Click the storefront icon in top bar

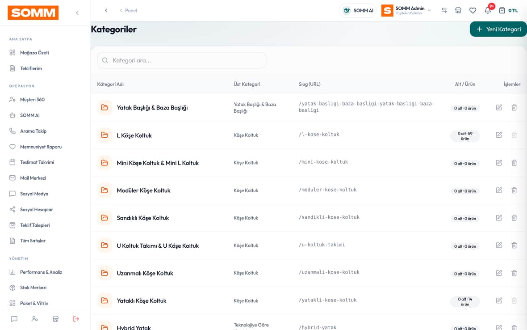458,10
